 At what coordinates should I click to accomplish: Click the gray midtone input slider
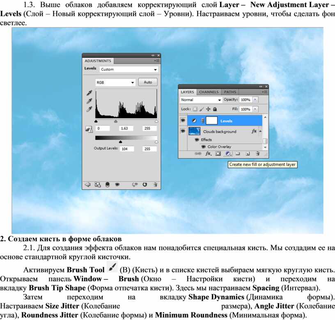(x=116, y=121)
